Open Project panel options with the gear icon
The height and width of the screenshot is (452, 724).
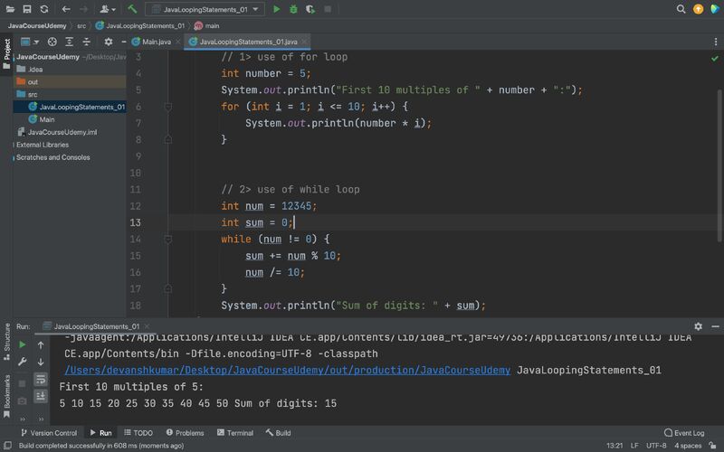(109, 42)
